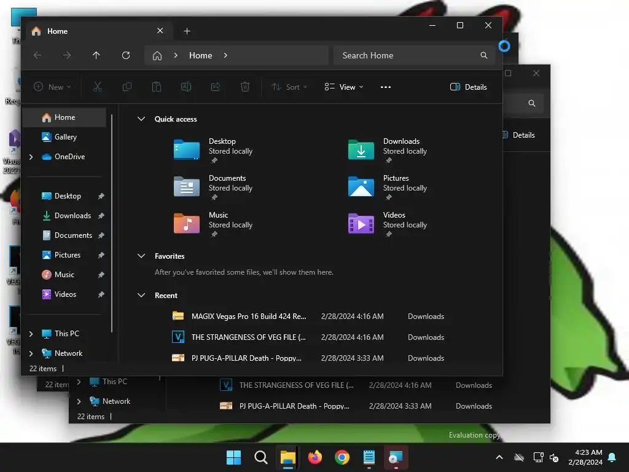Select OneDrive in the navigation pane
This screenshot has width=629, height=472.
(64, 157)
